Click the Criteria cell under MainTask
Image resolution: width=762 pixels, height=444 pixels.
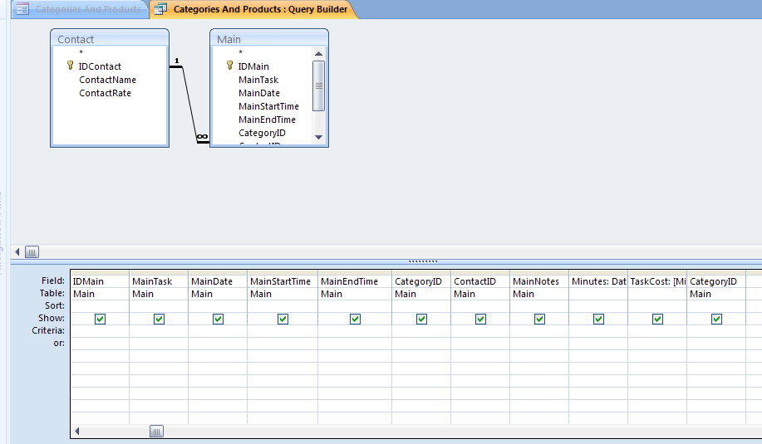pos(159,331)
